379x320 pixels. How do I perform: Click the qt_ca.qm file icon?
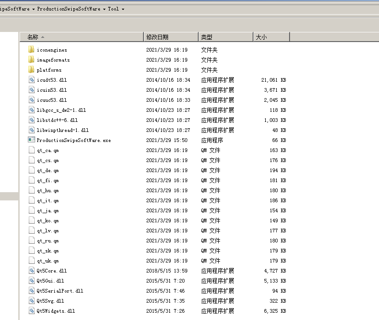click(32, 150)
